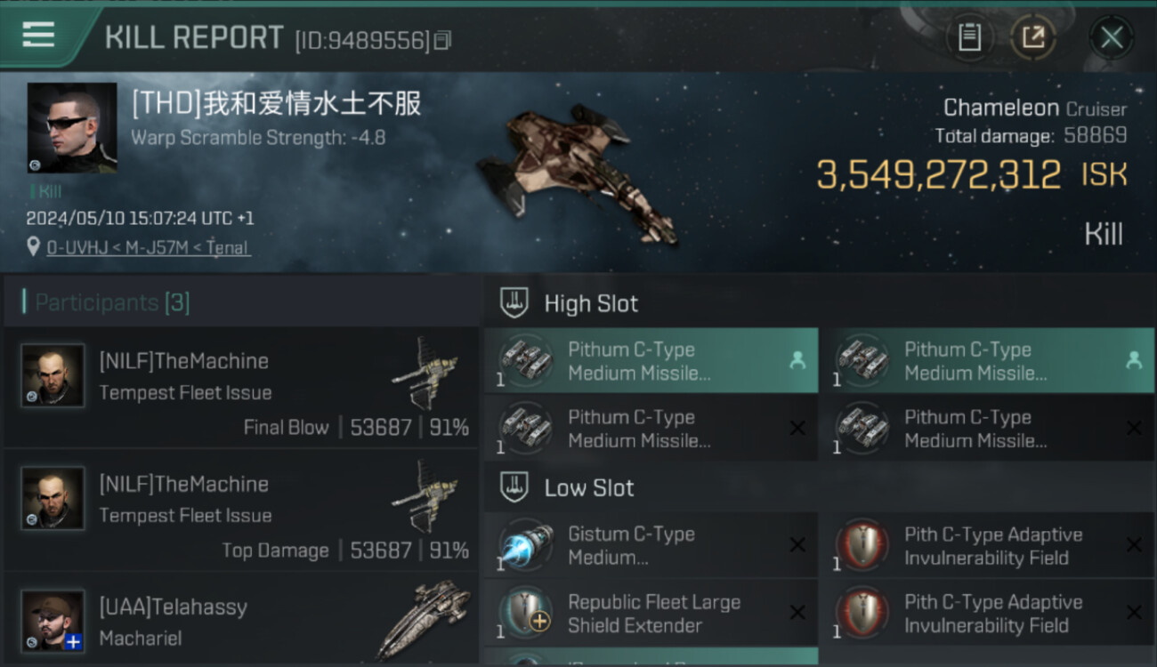Screen dimensions: 1157x667
Task: Open the [UAA]Telahassy participant portrait
Action: click(53, 621)
